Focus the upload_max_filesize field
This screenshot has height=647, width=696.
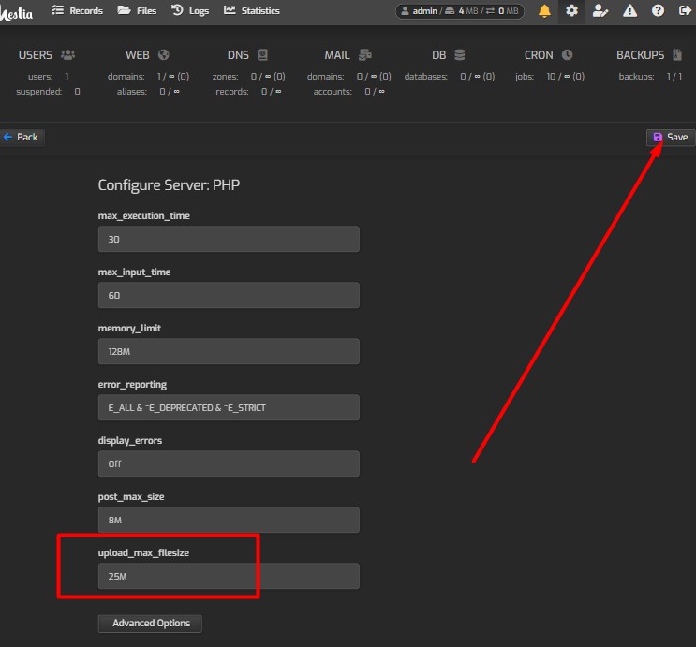pyautogui.click(x=229, y=577)
